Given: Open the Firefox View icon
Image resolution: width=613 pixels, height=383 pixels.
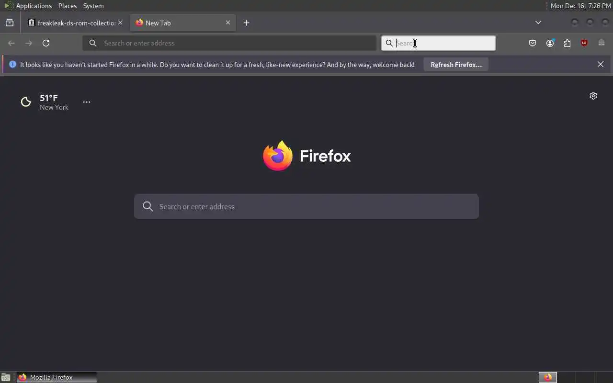Looking at the screenshot, I should coord(10,23).
